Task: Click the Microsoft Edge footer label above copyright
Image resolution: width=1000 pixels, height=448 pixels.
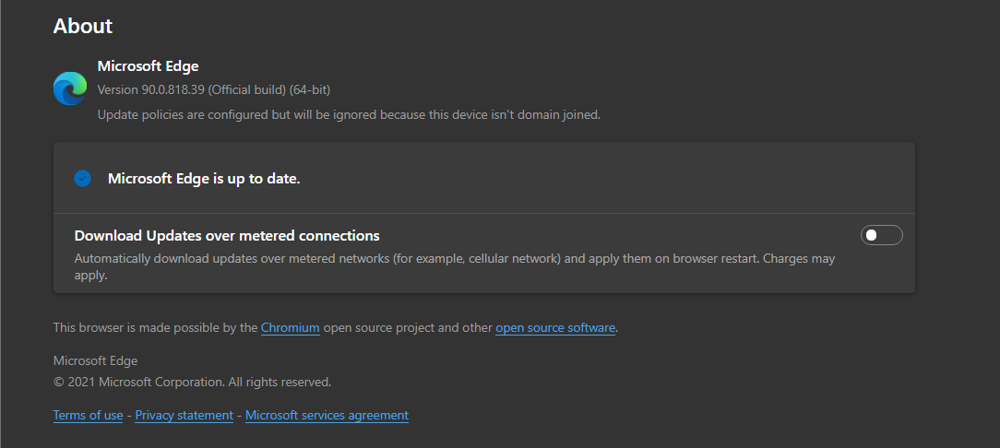Action: point(95,360)
